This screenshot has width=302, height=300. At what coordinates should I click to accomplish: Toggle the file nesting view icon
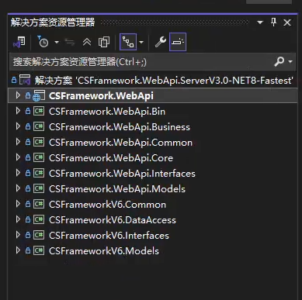(128, 42)
